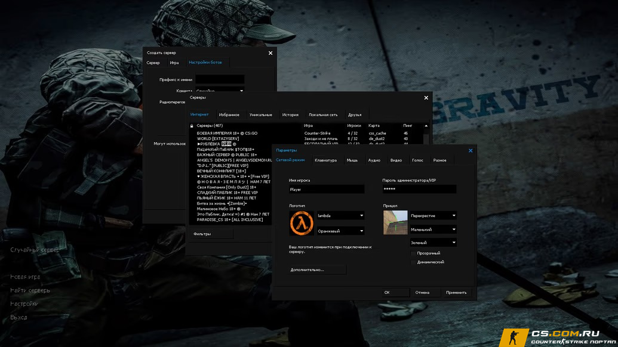Click the Имя игрока input field
The width and height of the screenshot is (618, 347).
327,190
